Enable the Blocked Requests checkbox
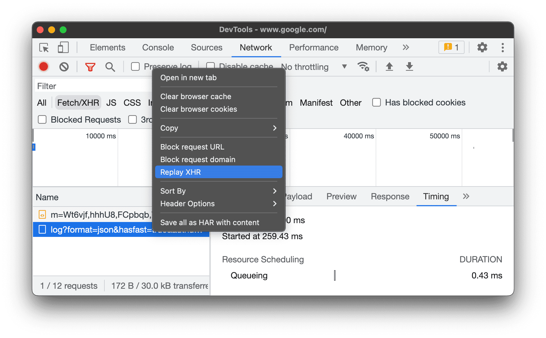The image size is (546, 338). click(x=42, y=119)
